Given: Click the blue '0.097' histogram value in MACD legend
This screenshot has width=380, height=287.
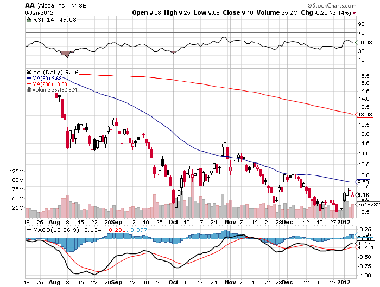Looking at the screenshot, I should pyautogui.click(x=138, y=230).
